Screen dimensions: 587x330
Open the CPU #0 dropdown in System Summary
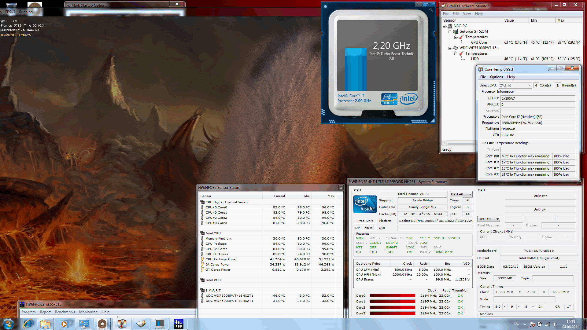[x=461, y=194]
